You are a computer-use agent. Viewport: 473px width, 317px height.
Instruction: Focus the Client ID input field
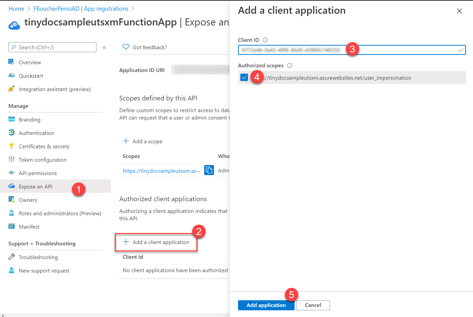(x=352, y=50)
